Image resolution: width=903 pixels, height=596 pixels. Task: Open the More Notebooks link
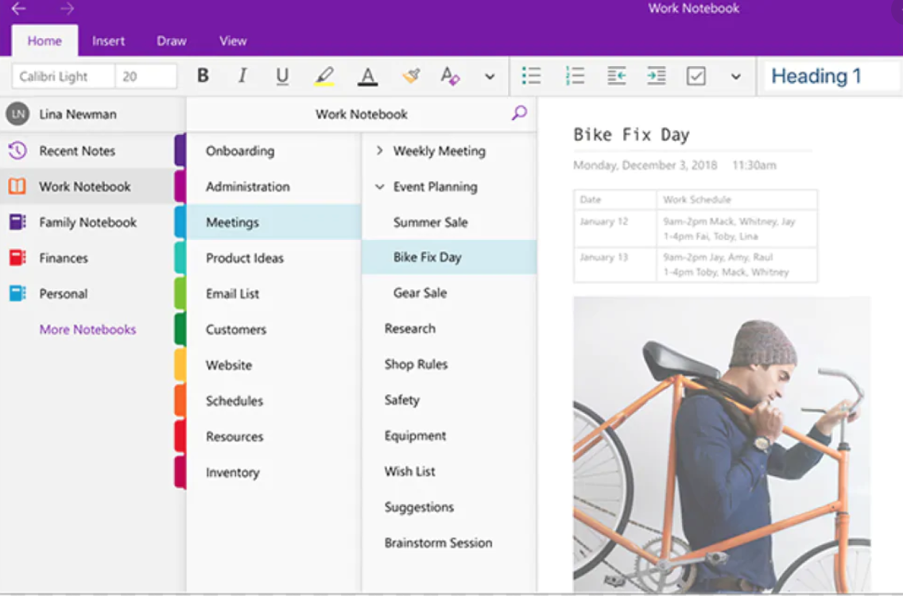click(87, 329)
